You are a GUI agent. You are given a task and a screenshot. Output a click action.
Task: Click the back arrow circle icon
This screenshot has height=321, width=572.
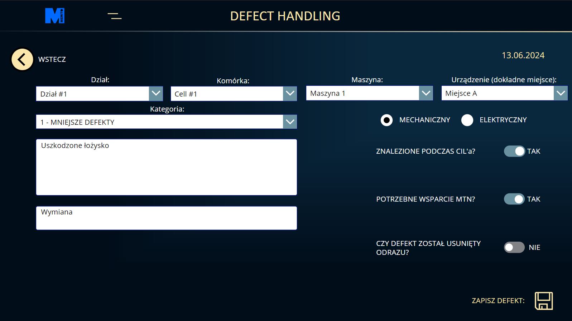22,59
